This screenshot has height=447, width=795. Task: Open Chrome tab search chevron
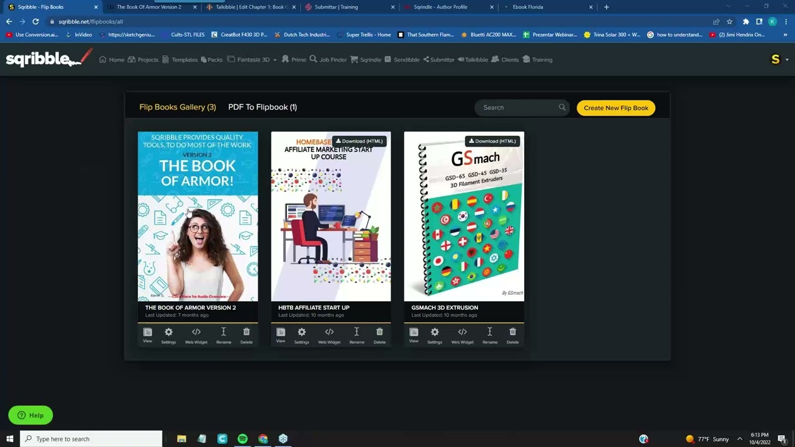coord(729,7)
